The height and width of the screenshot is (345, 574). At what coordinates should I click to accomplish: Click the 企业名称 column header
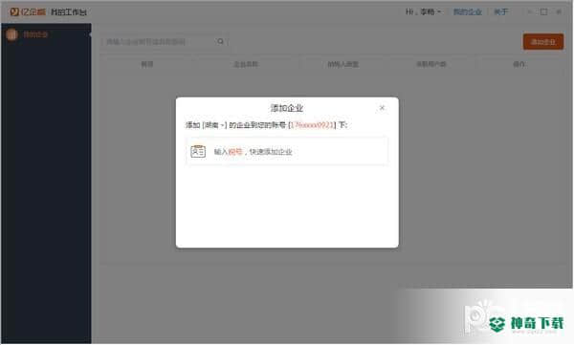tap(246, 64)
